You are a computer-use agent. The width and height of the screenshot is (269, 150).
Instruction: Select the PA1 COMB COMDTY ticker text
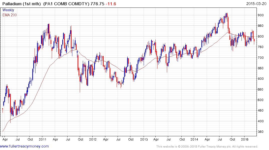pyautogui.click(x=66, y=4)
